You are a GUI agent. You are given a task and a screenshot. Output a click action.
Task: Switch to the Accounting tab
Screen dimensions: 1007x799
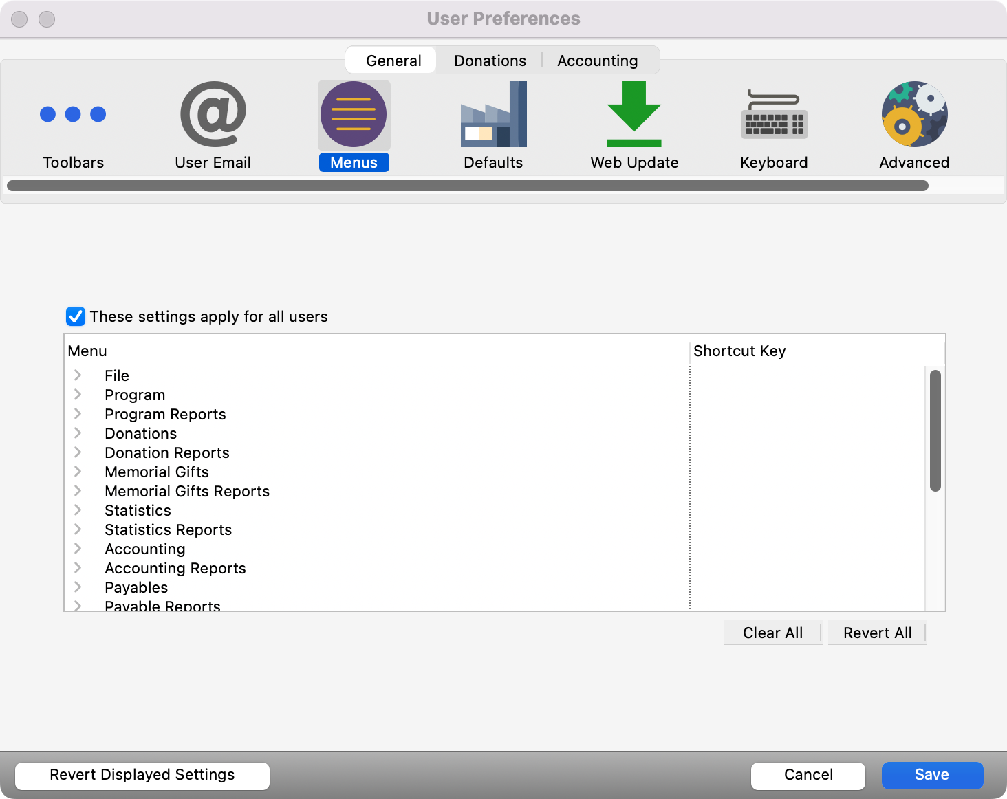click(597, 61)
